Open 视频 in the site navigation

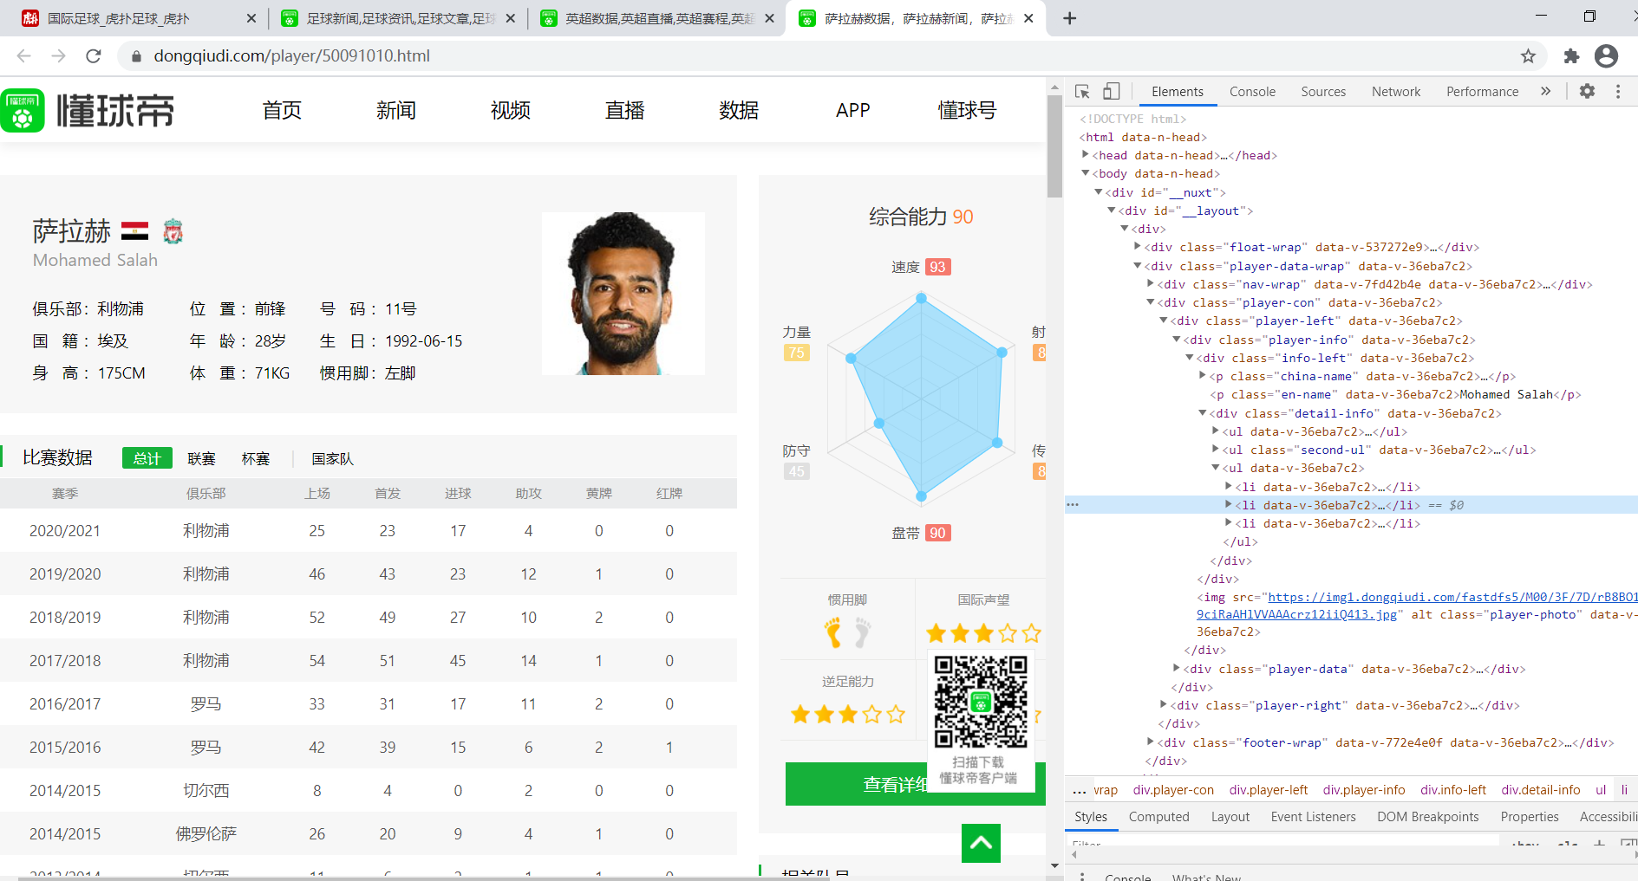(511, 111)
